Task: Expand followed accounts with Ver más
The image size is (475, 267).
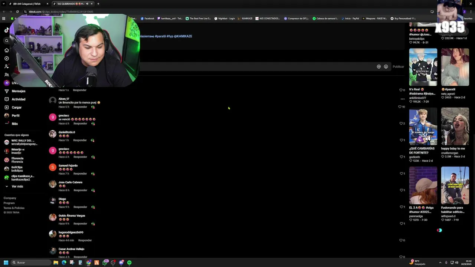Action: pos(14,186)
